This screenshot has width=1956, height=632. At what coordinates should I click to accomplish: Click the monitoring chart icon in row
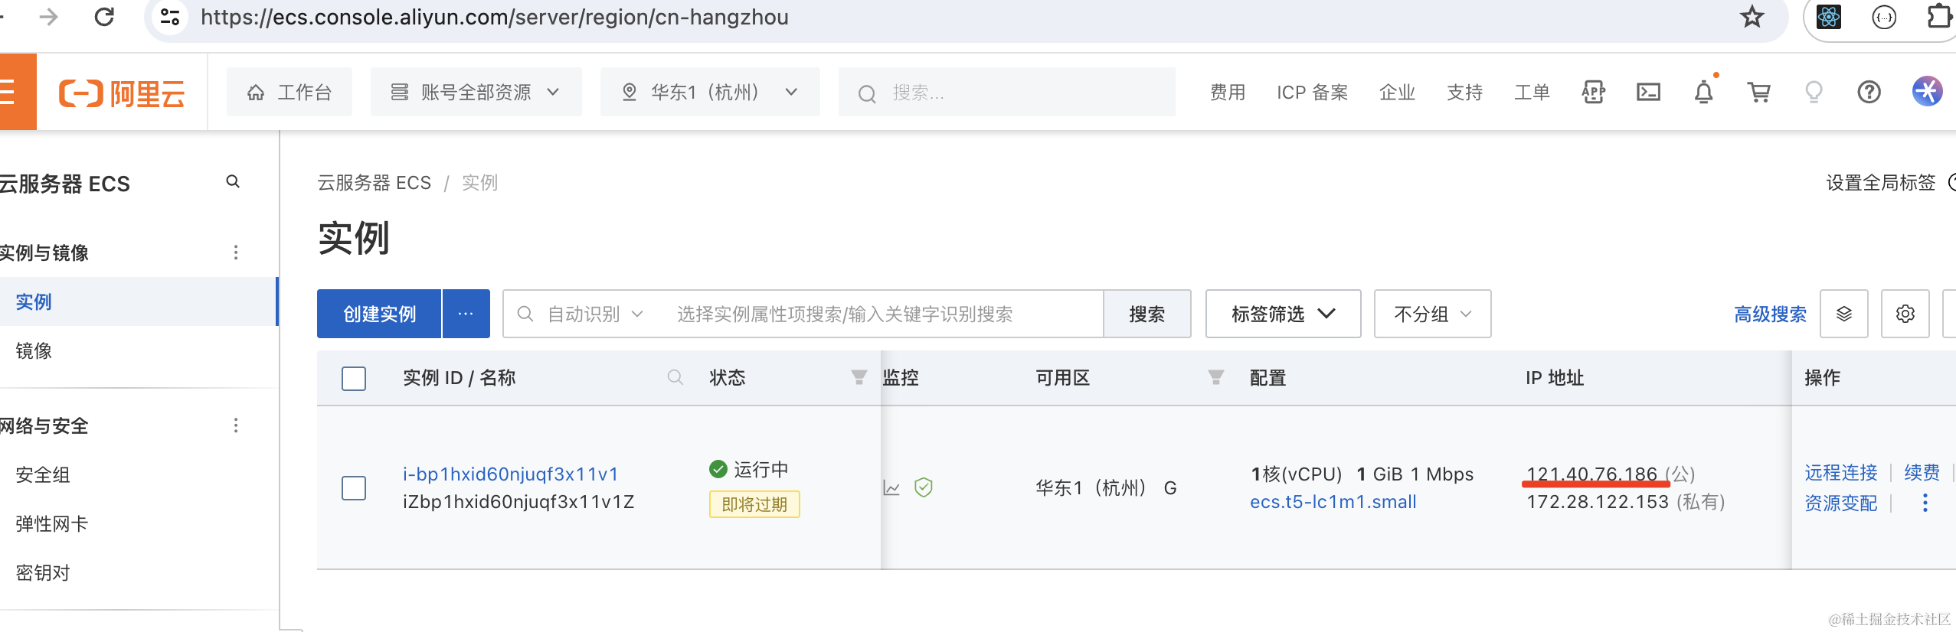tap(891, 487)
